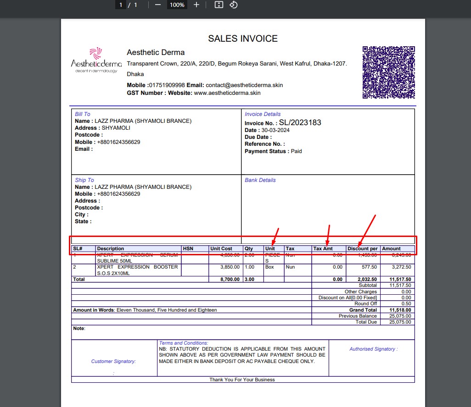Click the Authorised Signatory label

point(373,349)
